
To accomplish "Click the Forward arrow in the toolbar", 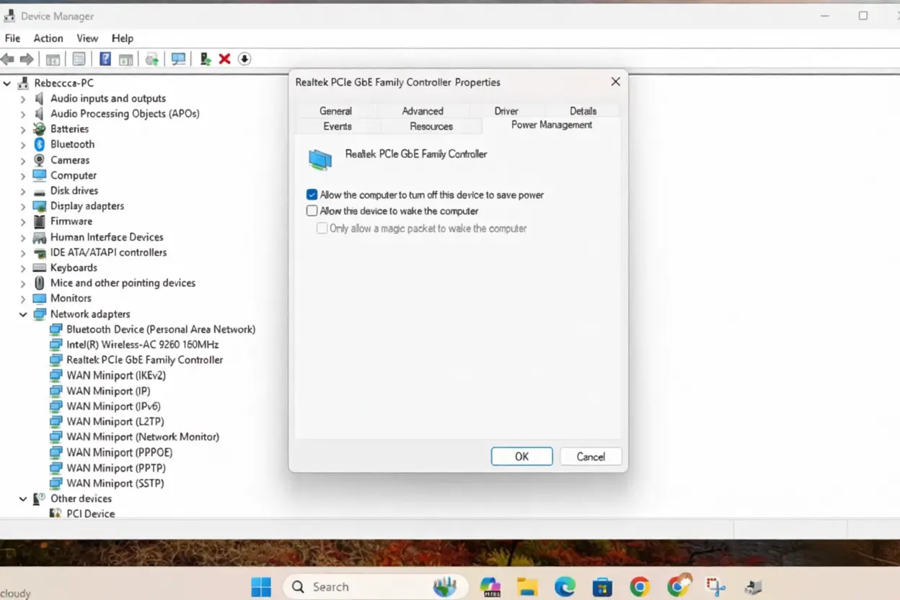I will tap(27, 59).
